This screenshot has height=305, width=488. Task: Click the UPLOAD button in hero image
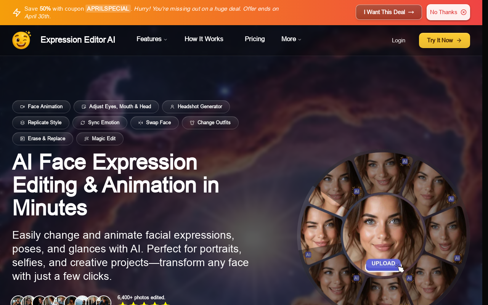(x=383, y=264)
